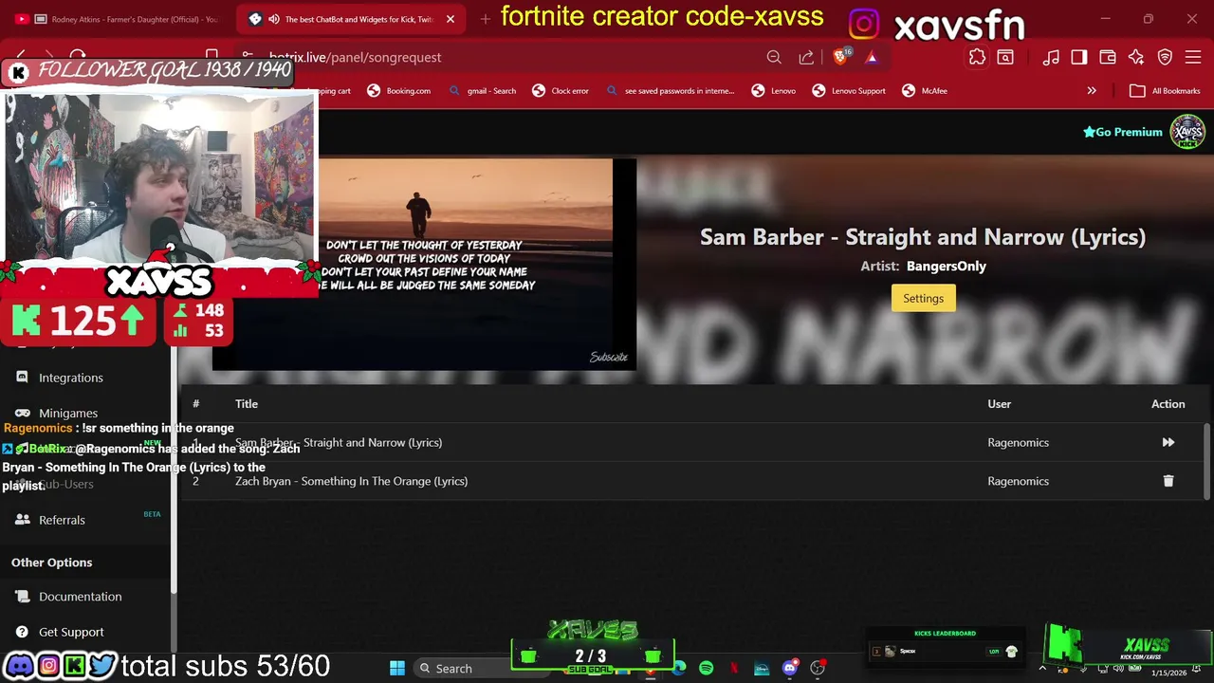This screenshot has height=683, width=1214.
Task: Open the Brave Wallet icon
Action: 1108,57
